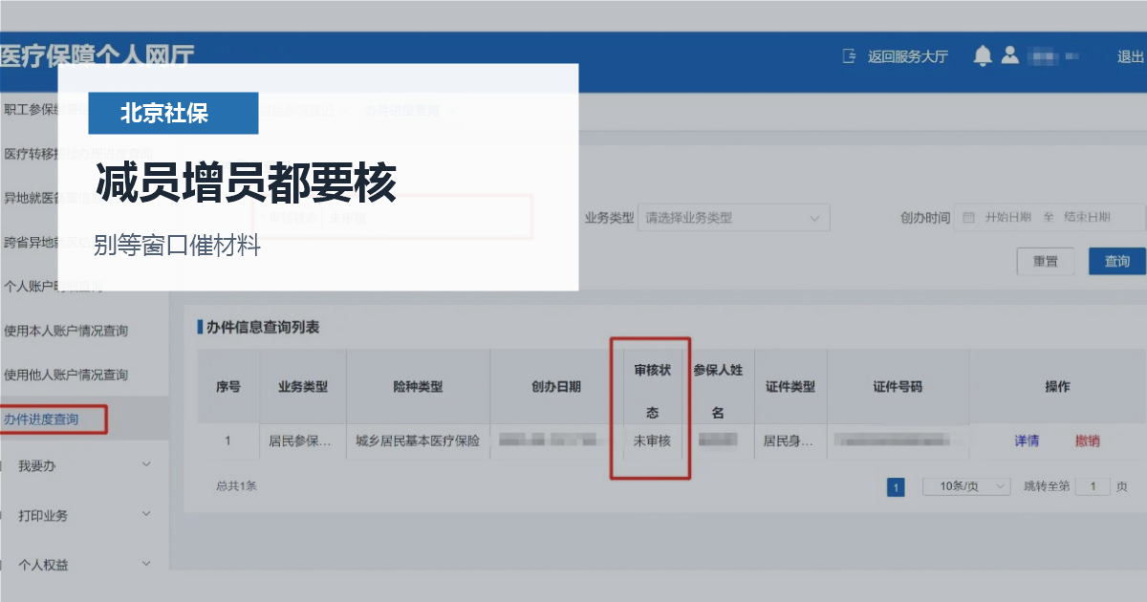Click the 退出 logout link
The image size is (1147, 602).
coord(1131,56)
